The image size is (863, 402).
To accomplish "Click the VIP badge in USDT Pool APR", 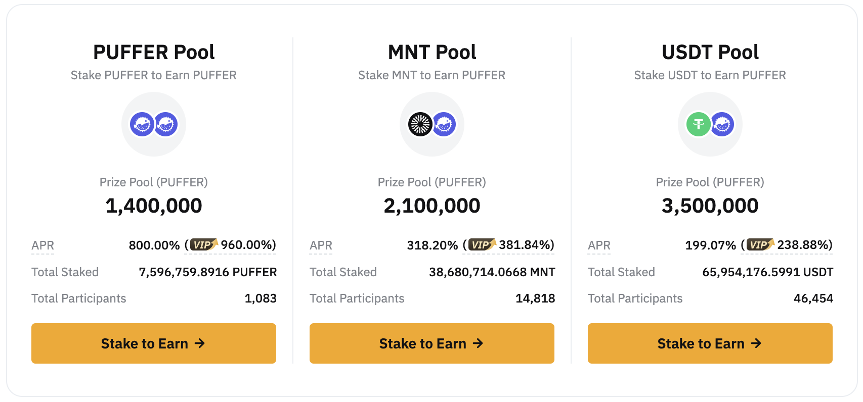I will 760,245.
